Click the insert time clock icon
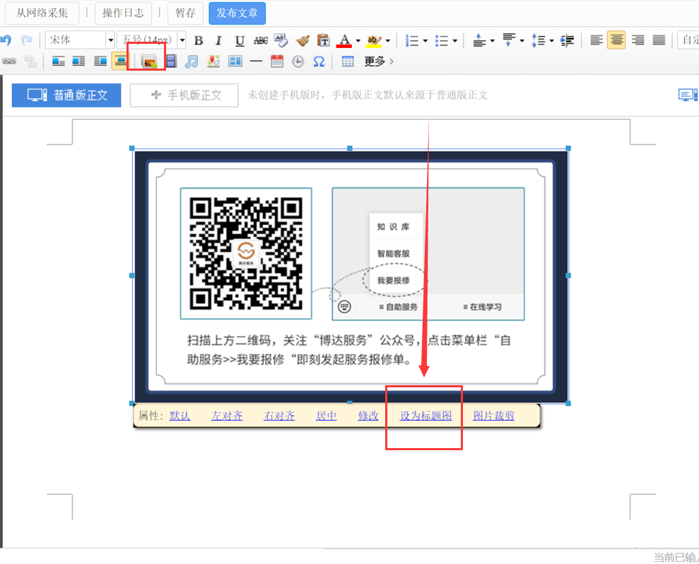Viewport: 699px width, 564px height. click(x=298, y=61)
